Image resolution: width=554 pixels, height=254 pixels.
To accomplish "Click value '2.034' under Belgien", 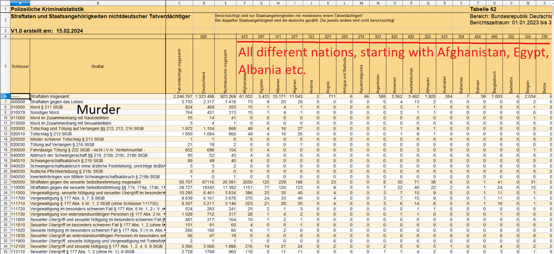I will (x=528, y=96).
